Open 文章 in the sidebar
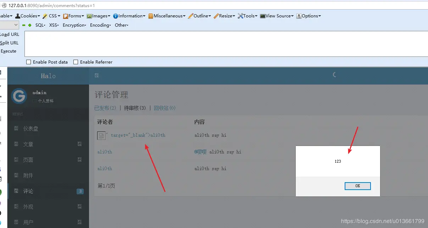This screenshot has height=228, width=428. pos(28,144)
